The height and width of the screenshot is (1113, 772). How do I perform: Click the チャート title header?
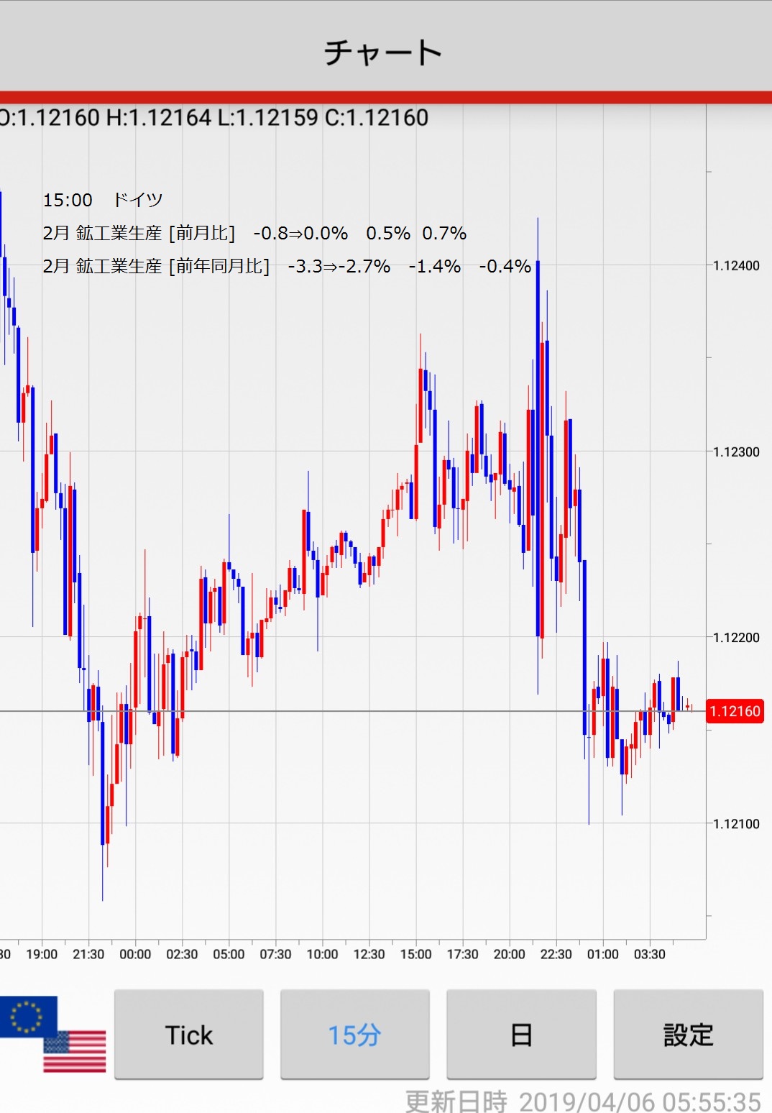pos(383,52)
